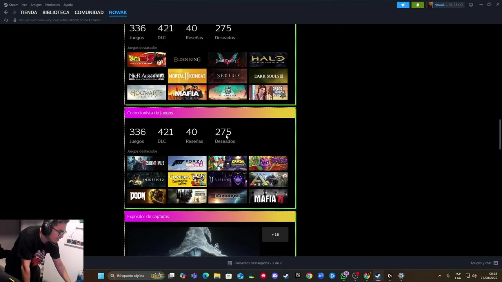Click the Nowak avatar image
This screenshot has width=502, height=282.
430,5
